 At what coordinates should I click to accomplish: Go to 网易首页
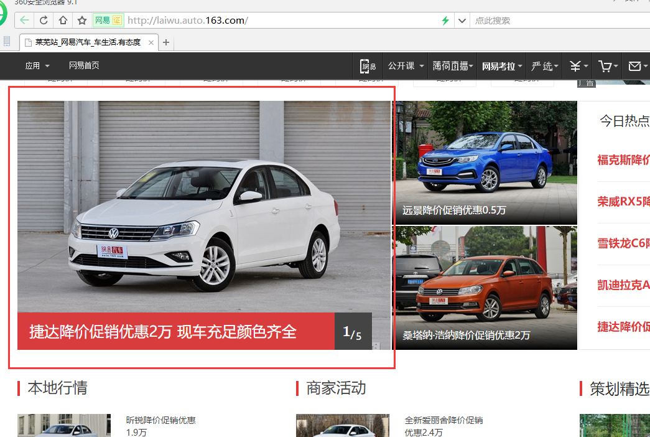pyautogui.click(x=84, y=65)
